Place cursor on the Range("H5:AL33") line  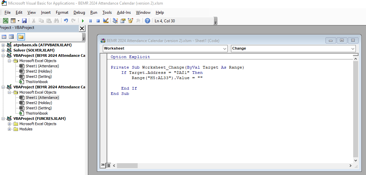167,78
